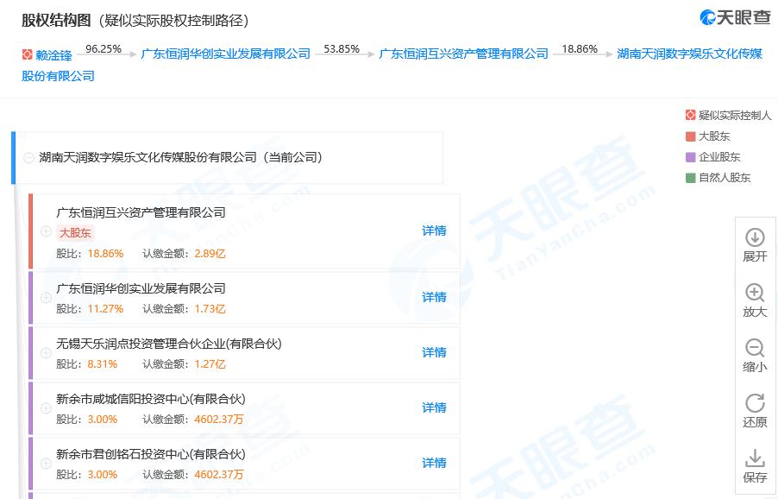
Task: Expand the 新余市君创铭石投资中心 card
Action: tap(46, 463)
